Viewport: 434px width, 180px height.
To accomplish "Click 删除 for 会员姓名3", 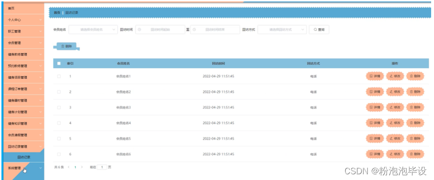I will pos(415,107).
